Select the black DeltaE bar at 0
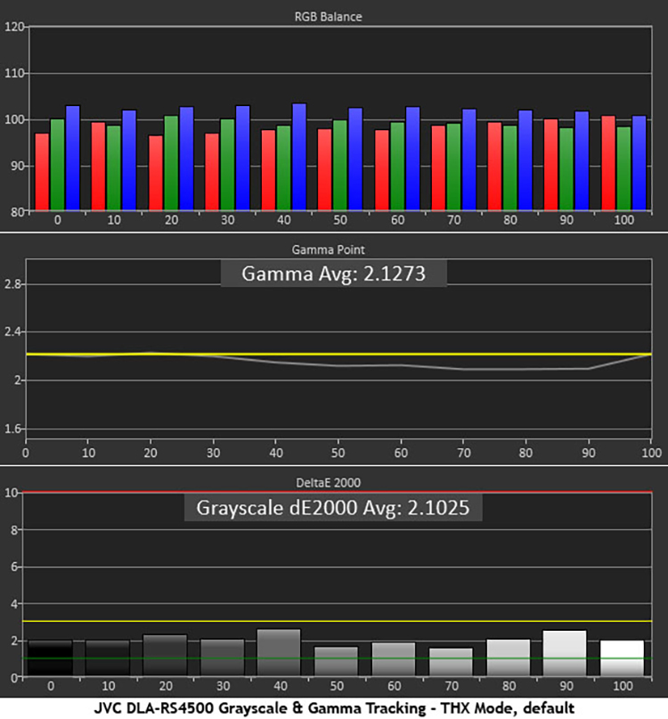 coord(50,658)
